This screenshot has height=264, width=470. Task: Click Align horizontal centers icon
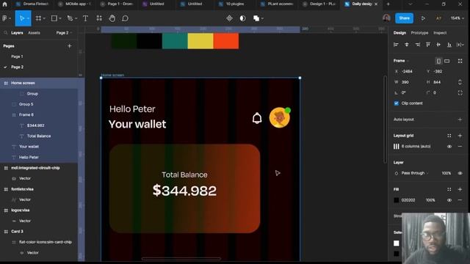[407, 45]
